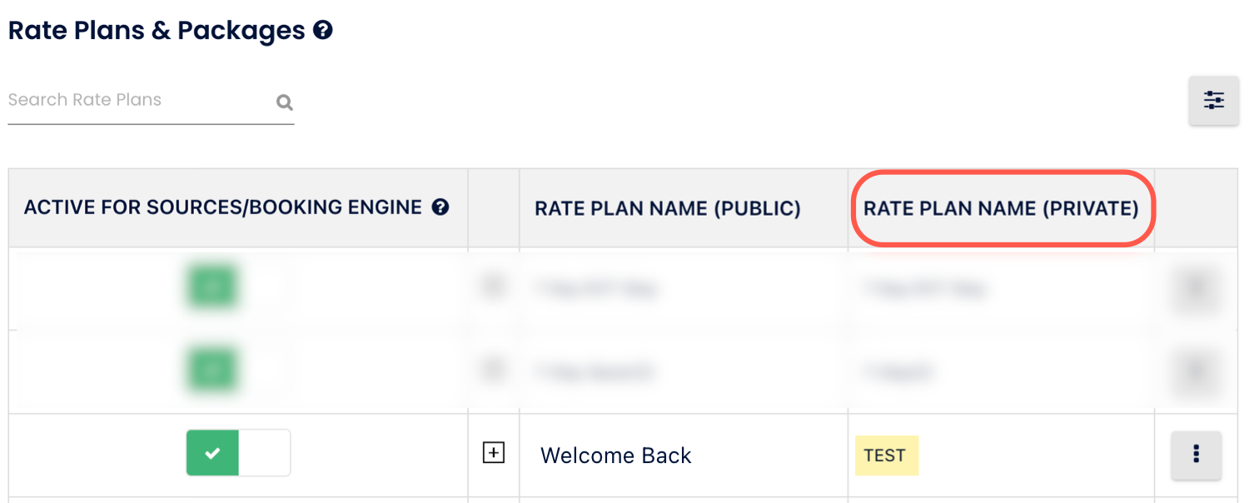Select the Rate Plan Name (Private) column header
Image resolution: width=1249 pixels, height=503 pixels.
click(1002, 208)
